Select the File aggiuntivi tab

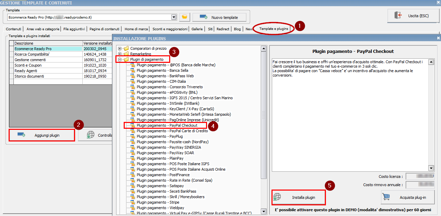click(74, 29)
